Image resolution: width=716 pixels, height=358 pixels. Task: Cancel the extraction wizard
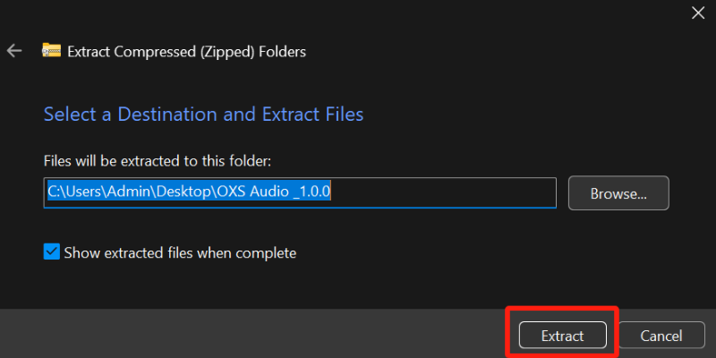tap(661, 336)
